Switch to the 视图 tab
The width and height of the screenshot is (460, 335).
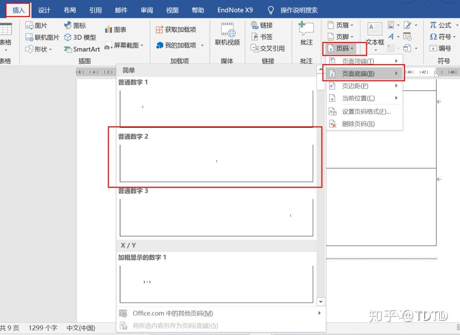point(172,10)
